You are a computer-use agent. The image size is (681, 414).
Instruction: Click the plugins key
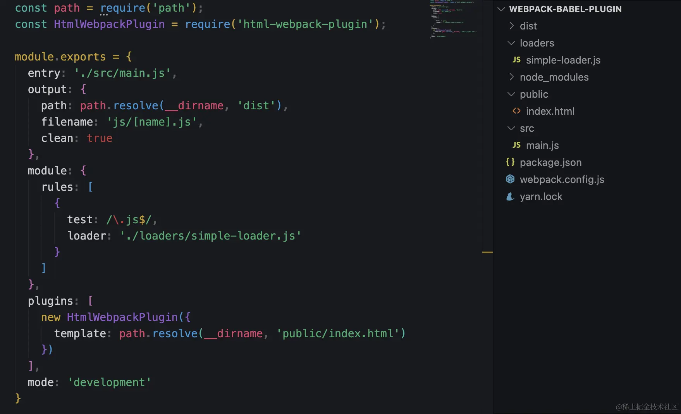(x=50, y=301)
